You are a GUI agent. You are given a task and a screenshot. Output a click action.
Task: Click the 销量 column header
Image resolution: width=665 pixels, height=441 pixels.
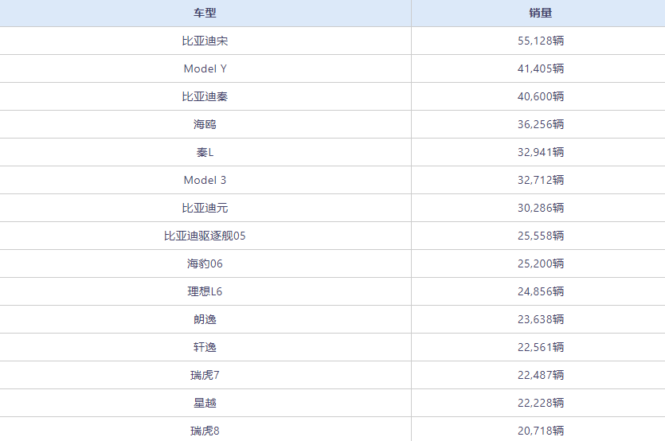click(540, 13)
